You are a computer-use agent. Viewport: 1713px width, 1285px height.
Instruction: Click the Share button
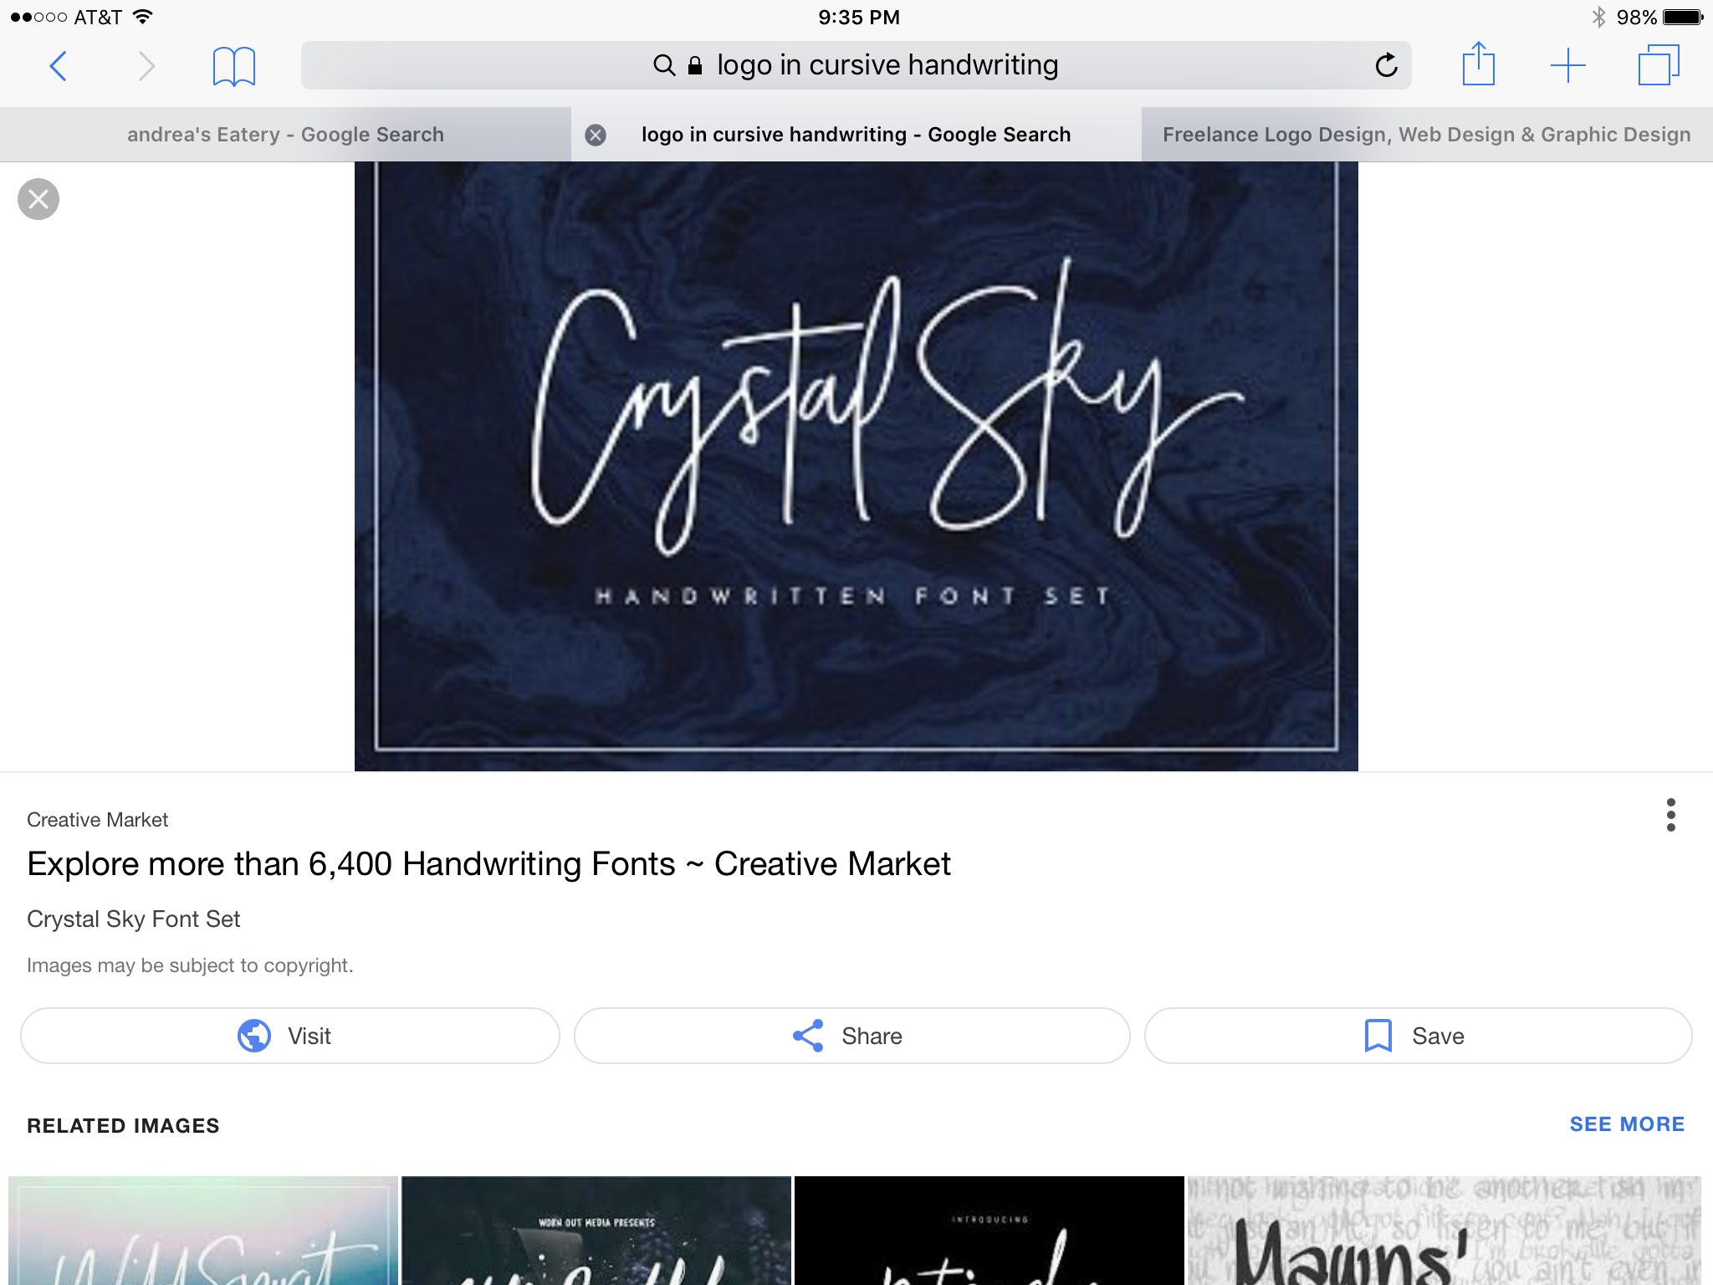(x=851, y=1036)
